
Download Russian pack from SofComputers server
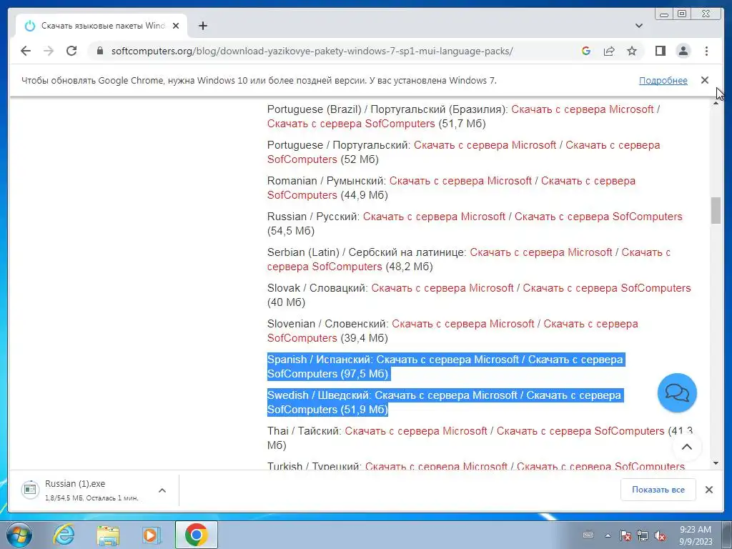pos(598,217)
